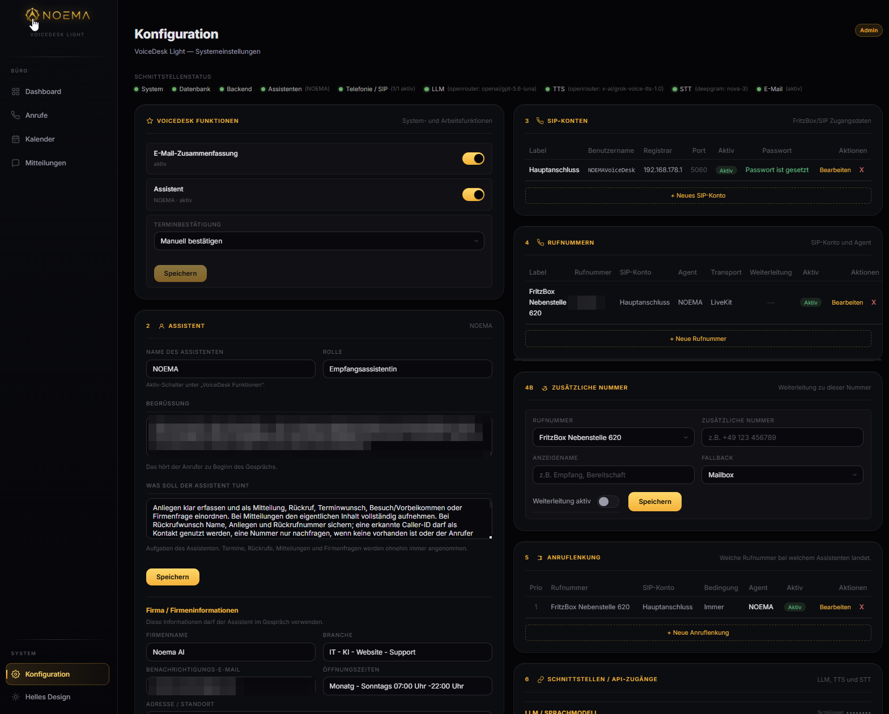Open the Rufnummer FritzBox Nebenstelle 620 dropdown

point(613,438)
